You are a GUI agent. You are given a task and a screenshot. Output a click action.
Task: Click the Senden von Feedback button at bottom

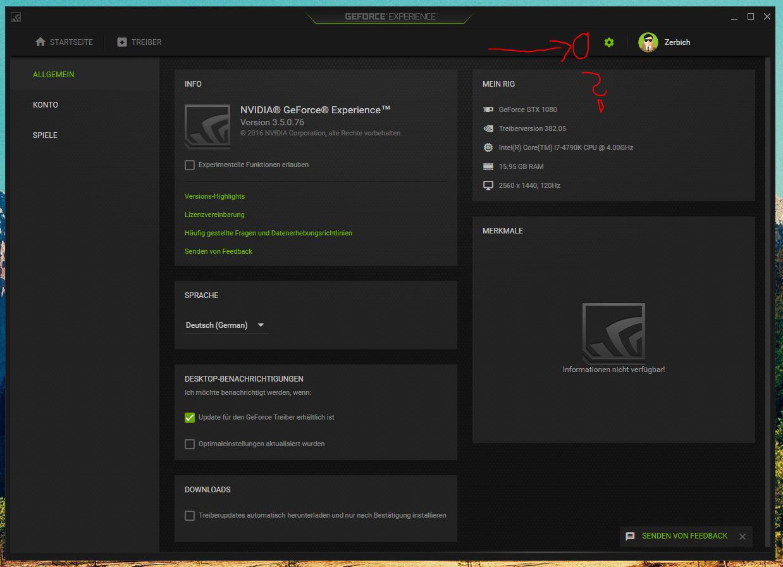pyautogui.click(x=684, y=536)
